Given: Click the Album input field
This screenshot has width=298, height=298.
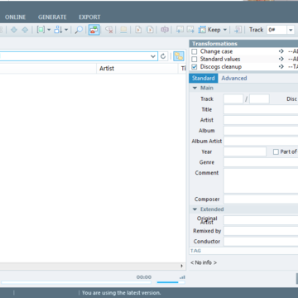Looking at the screenshot, I should point(261,131).
